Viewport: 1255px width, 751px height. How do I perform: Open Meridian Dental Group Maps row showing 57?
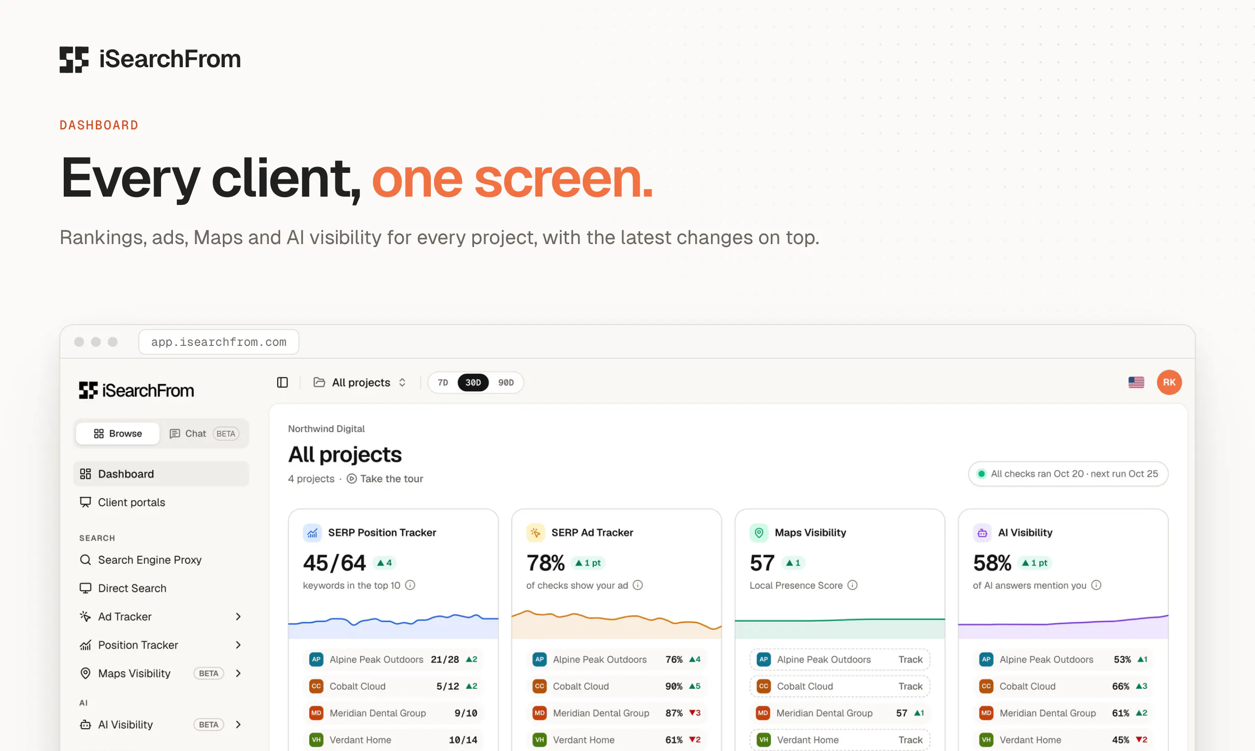[840, 713]
